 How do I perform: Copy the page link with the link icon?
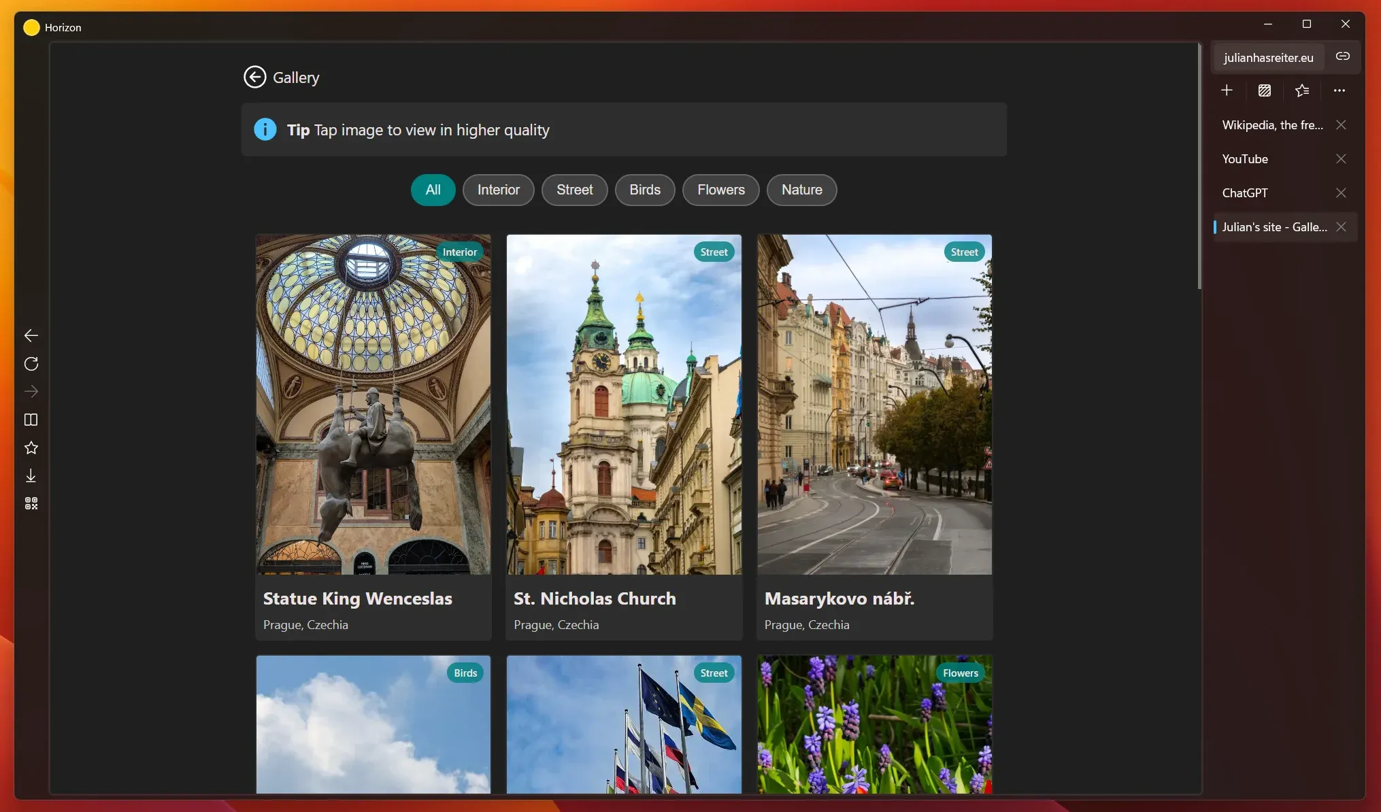pyautogui.click(x=1342, y=57)
